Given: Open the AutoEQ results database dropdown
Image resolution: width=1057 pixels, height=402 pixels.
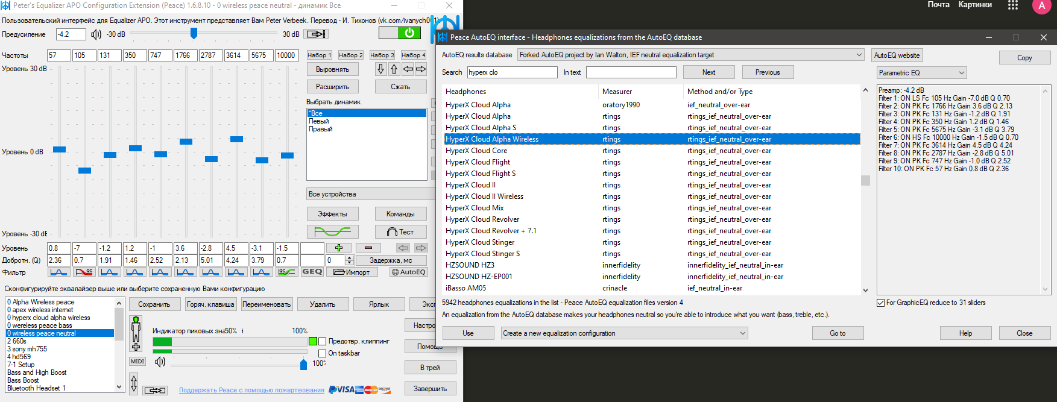Looking at the screenshot, I should 690,55.
